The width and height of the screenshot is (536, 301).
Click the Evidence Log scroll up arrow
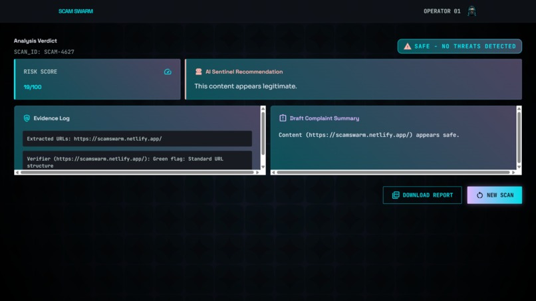(x=263, y=109)
